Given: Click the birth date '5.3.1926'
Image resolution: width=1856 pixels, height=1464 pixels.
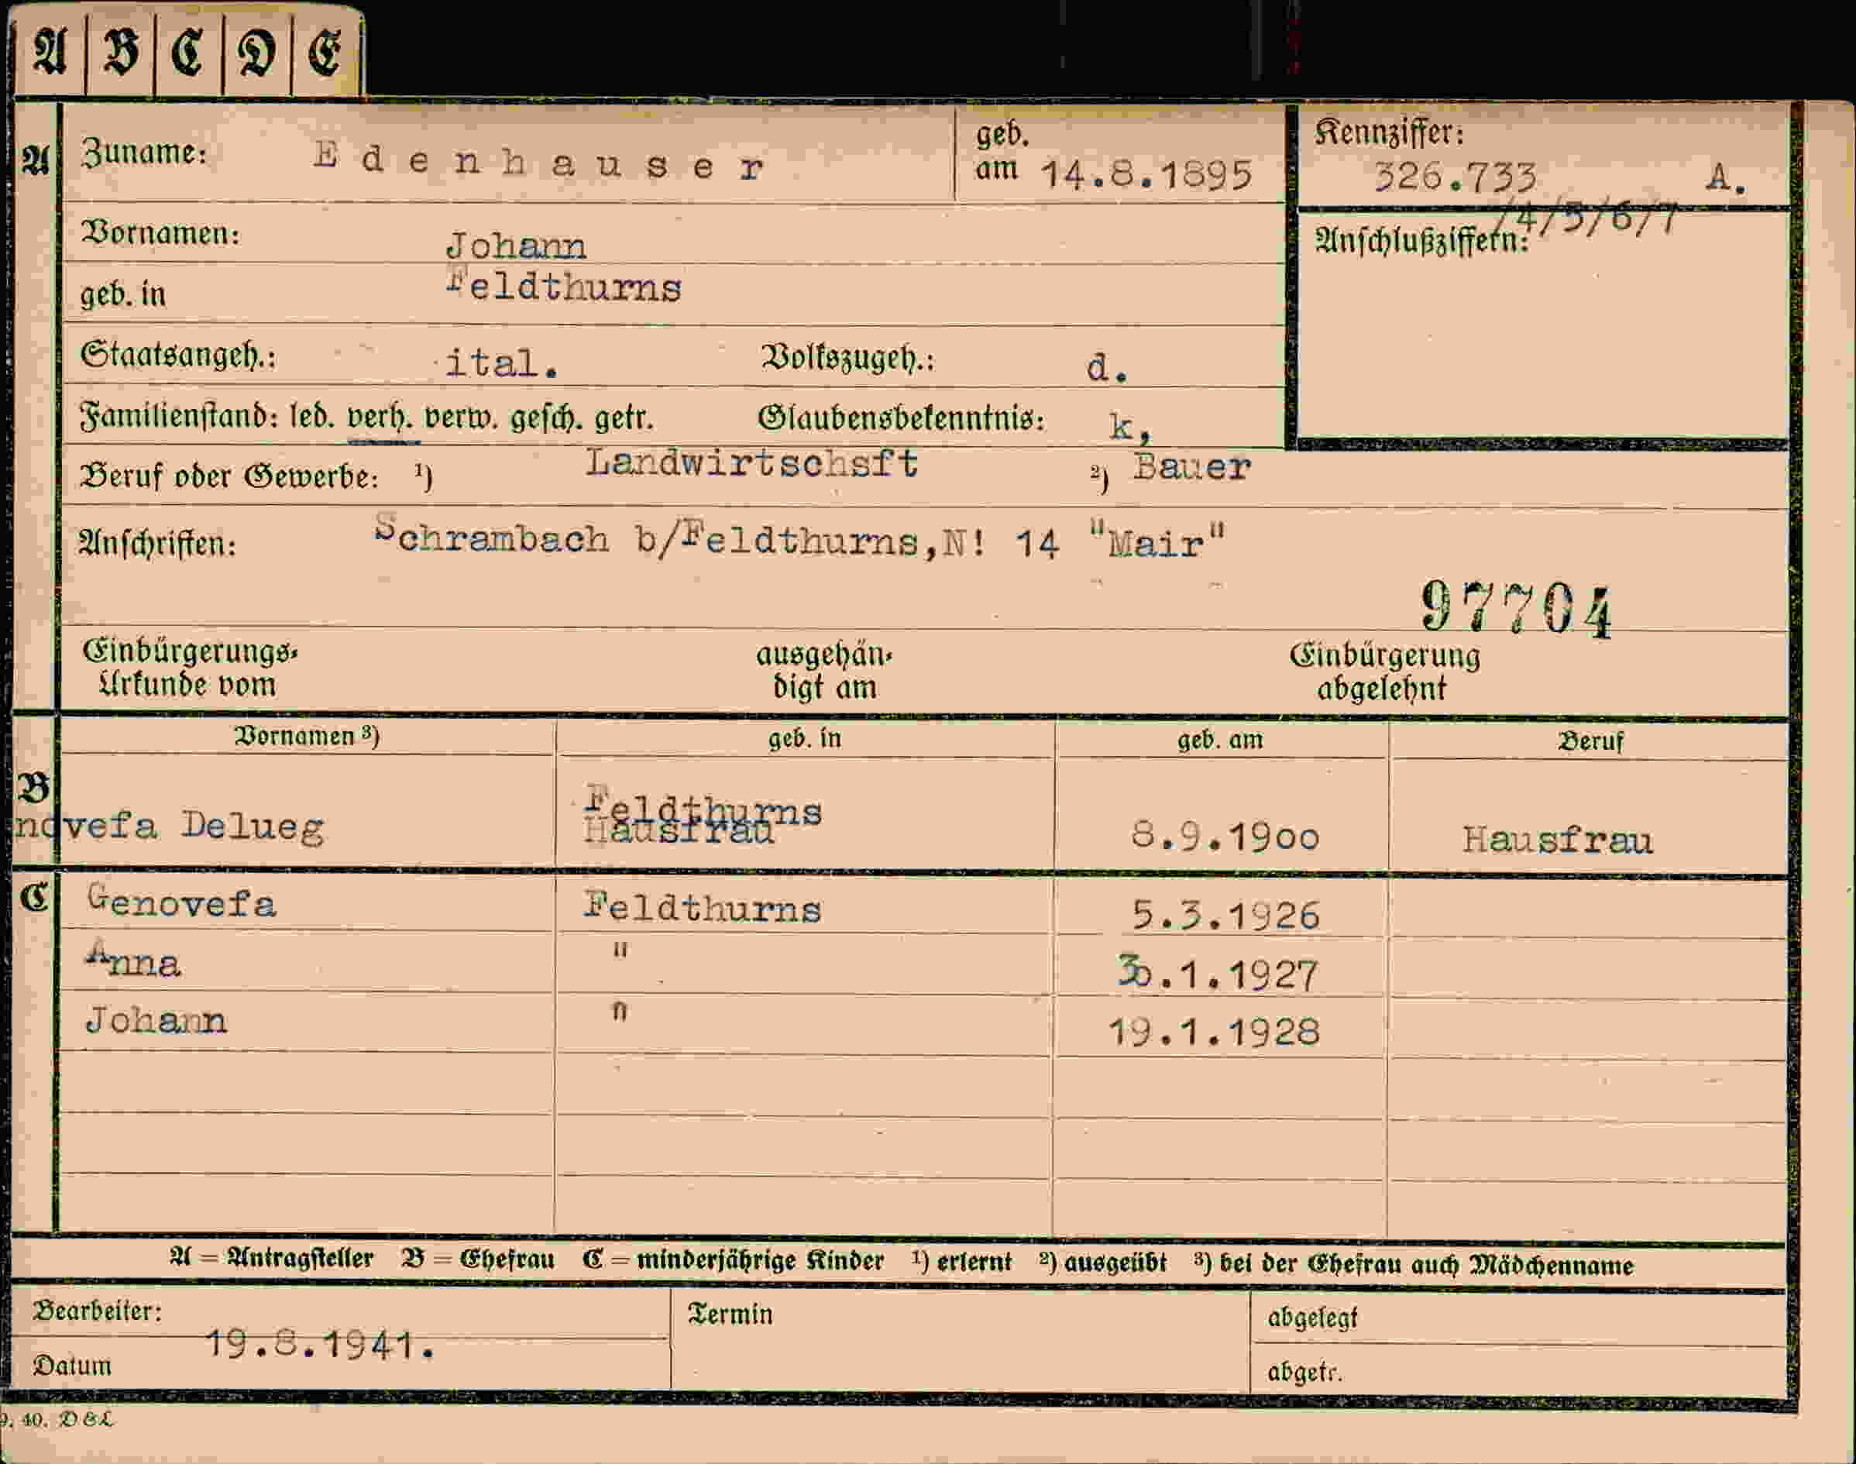Looking at the screenshot, I should (1225, 916).
